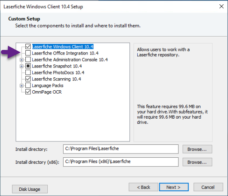Image resolution: width=228 pixels, height=196 pixels.
Task: Expand the Laserfiche Snapshot tree node
Action: tap(22, 66)
